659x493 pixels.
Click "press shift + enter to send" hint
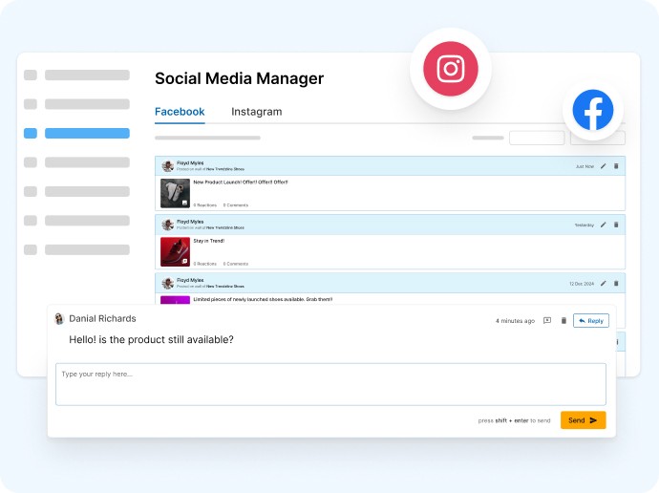click(514, 420)
